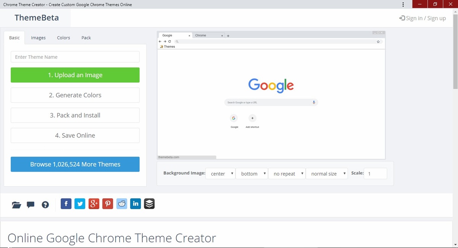Share on Twitter
This screenshot has width=458, height=248.
point(80,204)
